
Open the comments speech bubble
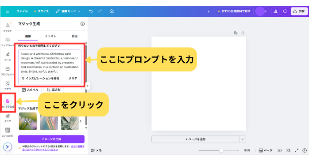pyautogui.click(x=285, y=11)
